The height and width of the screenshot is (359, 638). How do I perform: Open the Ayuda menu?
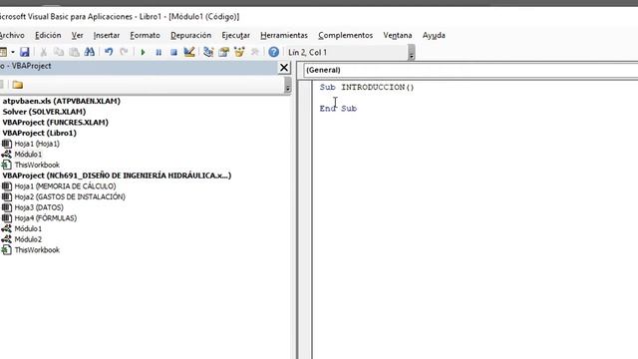tap(434, 36)
